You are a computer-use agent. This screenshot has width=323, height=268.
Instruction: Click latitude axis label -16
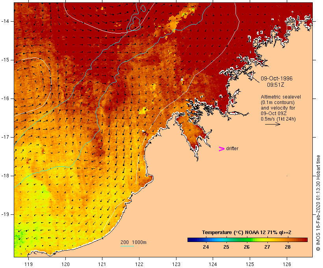(x=5, y=99)
